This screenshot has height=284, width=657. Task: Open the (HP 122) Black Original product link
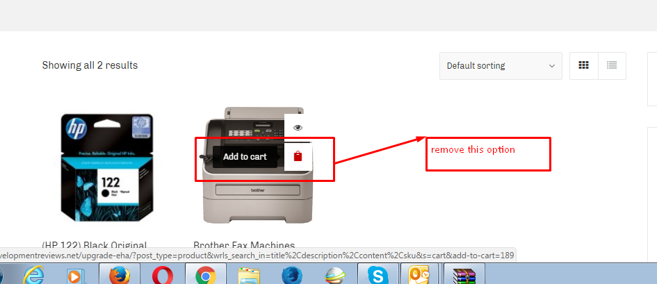(95, 245)
